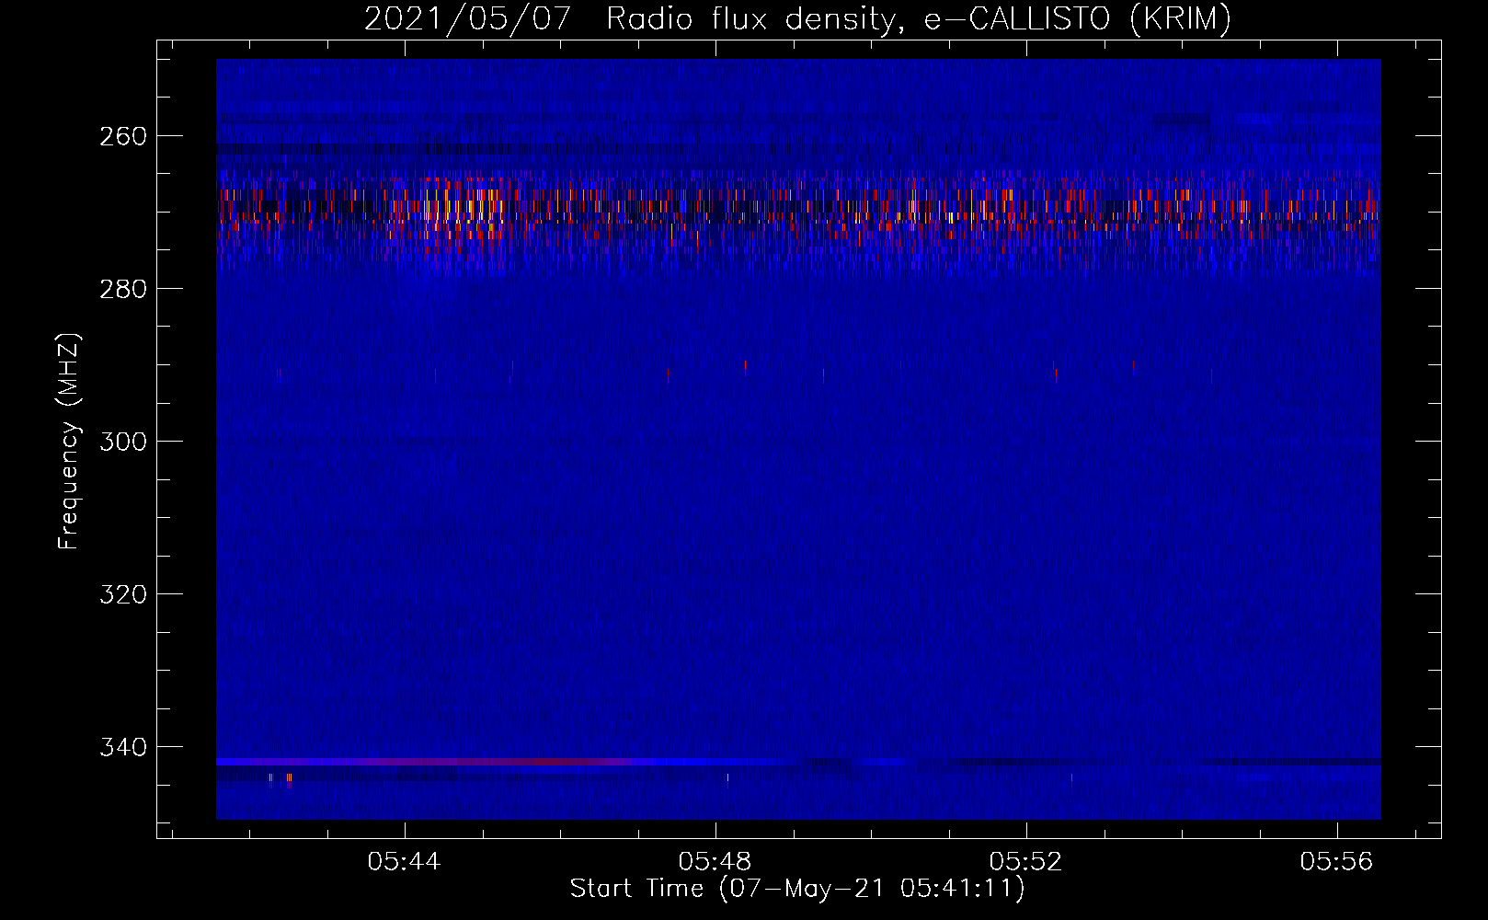
Task: Click the 280 frequency tick label
Action: tap(123, 289)
